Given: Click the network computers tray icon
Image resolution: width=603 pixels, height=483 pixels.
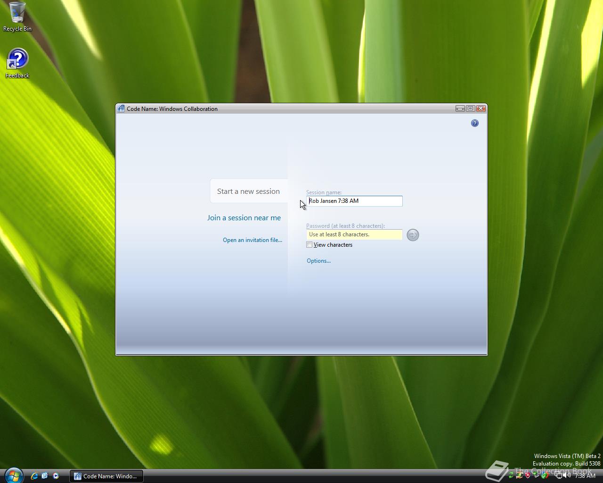Looking at the screenshot, I should [x=558, y=475].
